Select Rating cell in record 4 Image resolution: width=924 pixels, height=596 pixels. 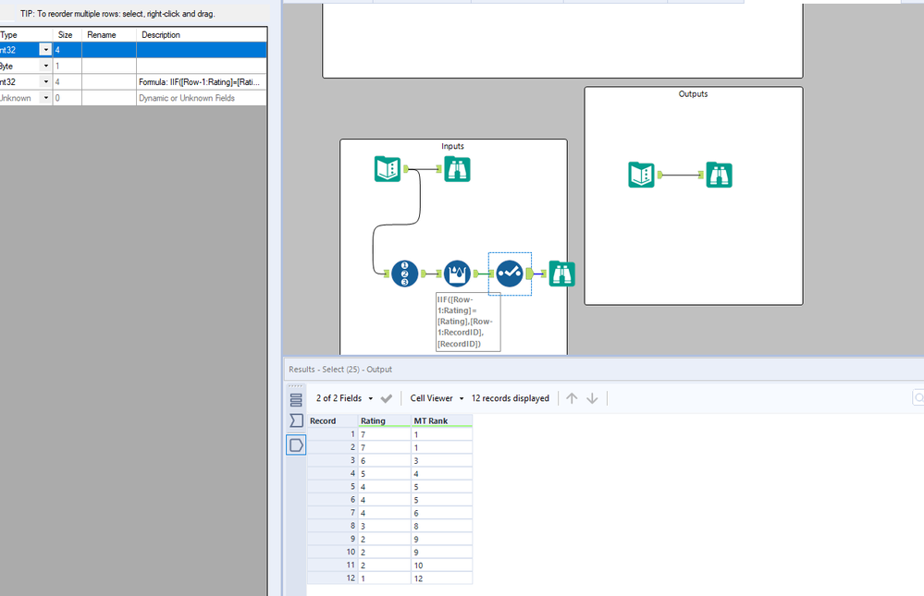(384, 473)
